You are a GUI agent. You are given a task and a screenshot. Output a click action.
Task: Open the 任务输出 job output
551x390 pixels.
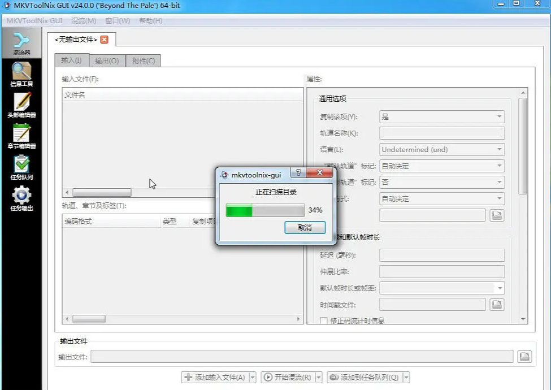[21, 198]
